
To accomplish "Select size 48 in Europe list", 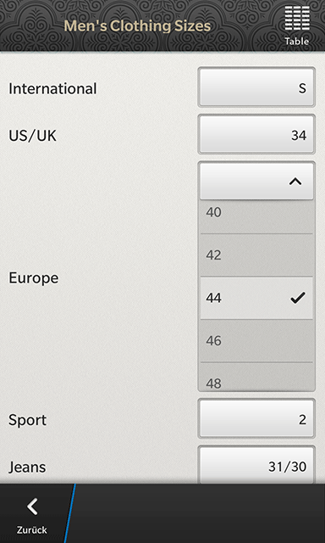I will tap(256, 377).
